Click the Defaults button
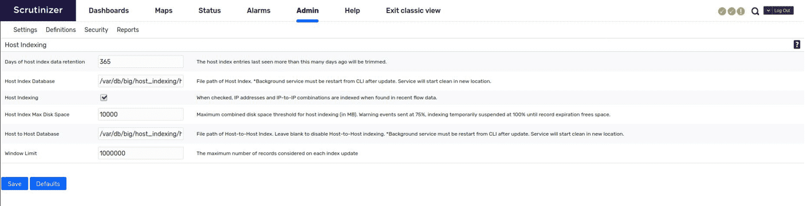This screenshot has width=807, height=206. [48, 184]
